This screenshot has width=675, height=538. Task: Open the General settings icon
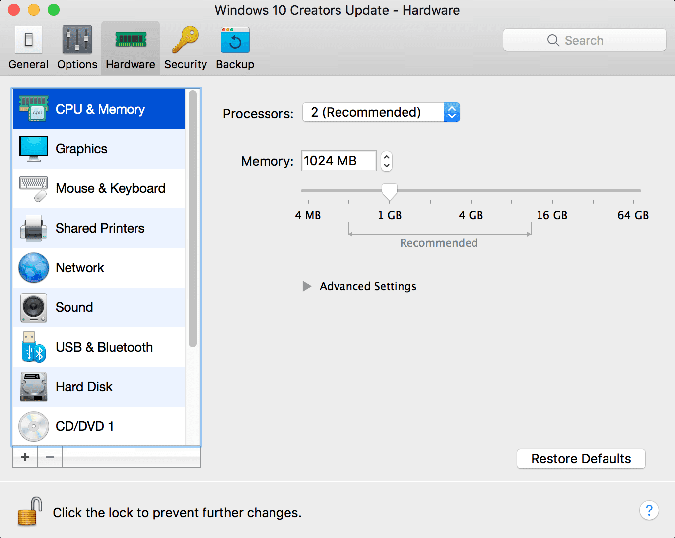pos(29,39)
